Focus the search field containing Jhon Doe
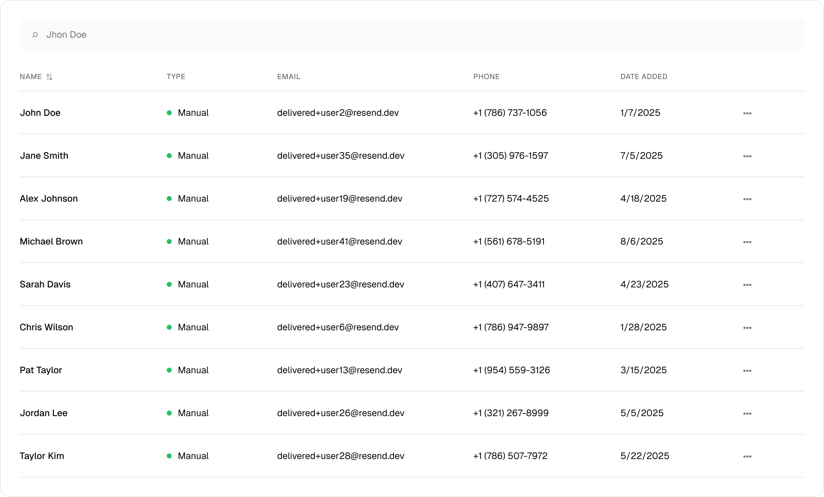Screen dimensions: 824x497 tap(412, 34)
